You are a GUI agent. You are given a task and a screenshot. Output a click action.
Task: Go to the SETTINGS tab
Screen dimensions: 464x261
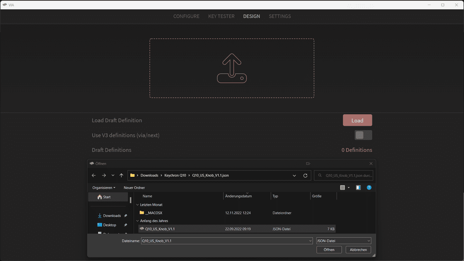click(280, 16)
